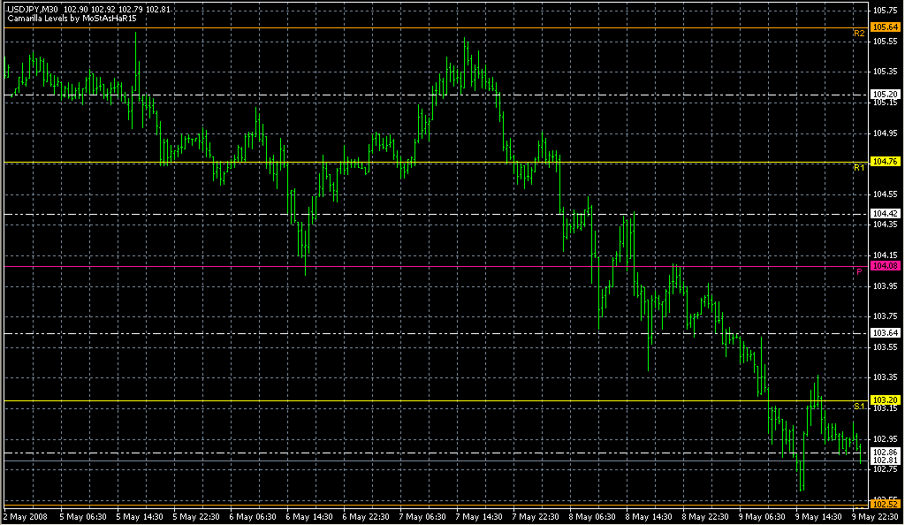This screenshot has width=905, height=525.
Task: Click the orange R2 level label
Action: click(858, 33)
